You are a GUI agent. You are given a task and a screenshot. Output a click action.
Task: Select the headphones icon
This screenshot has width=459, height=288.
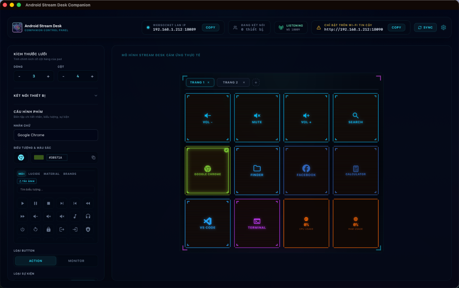[x=88, y=216]
